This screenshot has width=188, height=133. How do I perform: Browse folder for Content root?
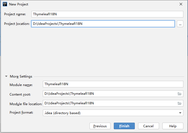click(180, 94)
